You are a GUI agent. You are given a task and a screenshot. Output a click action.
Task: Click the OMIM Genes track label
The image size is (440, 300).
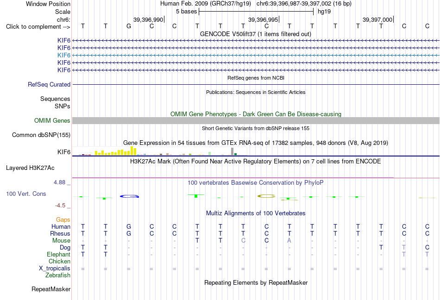click(52, 120)
